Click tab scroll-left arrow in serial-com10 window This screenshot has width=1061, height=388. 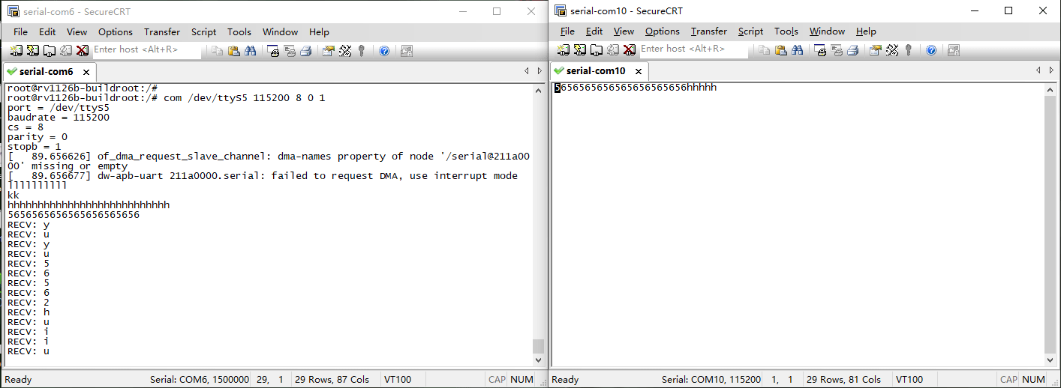coord(1039,70)
